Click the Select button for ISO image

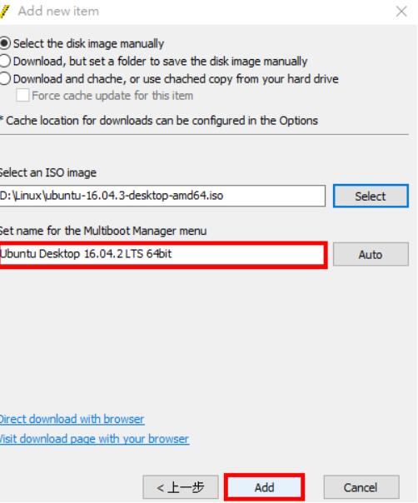tap(371, 196)
